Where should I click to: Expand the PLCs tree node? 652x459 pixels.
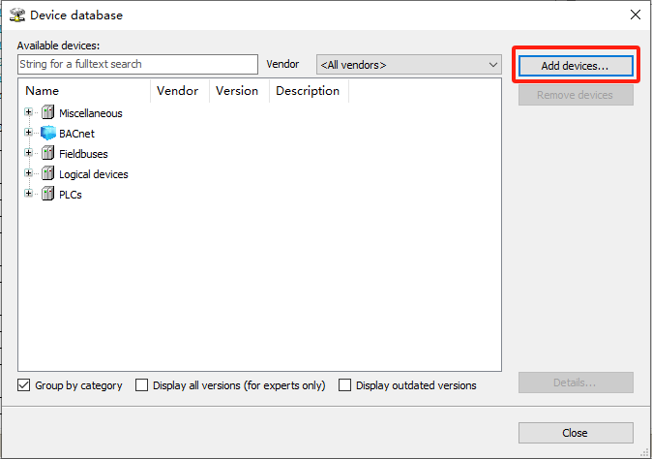[28, 194]
